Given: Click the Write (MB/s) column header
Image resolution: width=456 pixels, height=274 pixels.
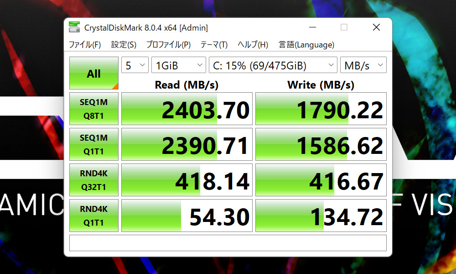Looking at the screenshot, I should point(321,85).
